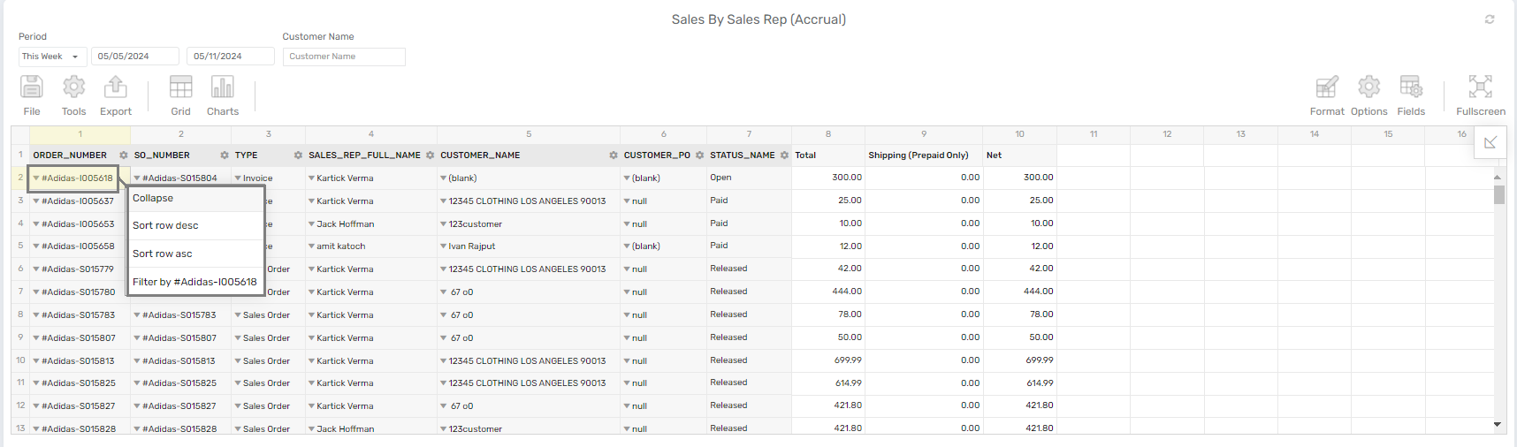The image size is (1517, 447).
Task: Select Collapse in the context menu
Action: pos(196,199)
